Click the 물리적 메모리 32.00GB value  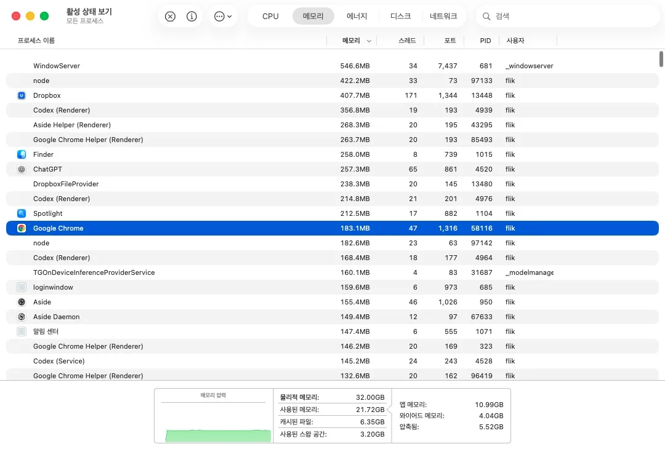pos(370,397)
